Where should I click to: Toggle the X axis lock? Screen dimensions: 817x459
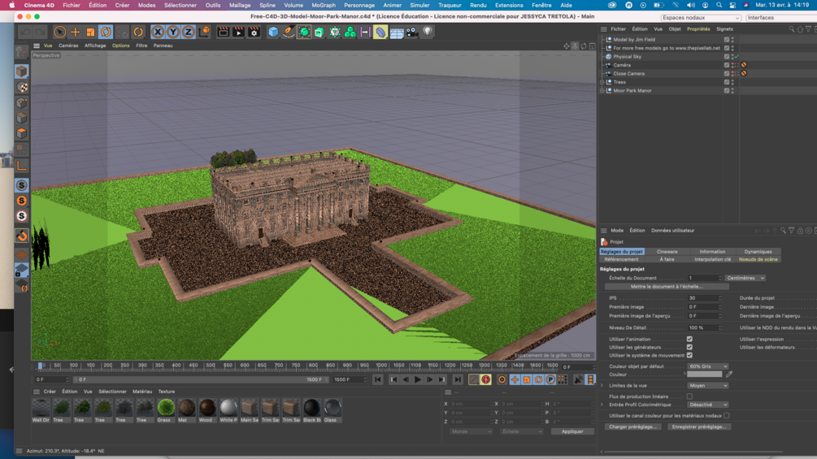(x=158, y=32)
